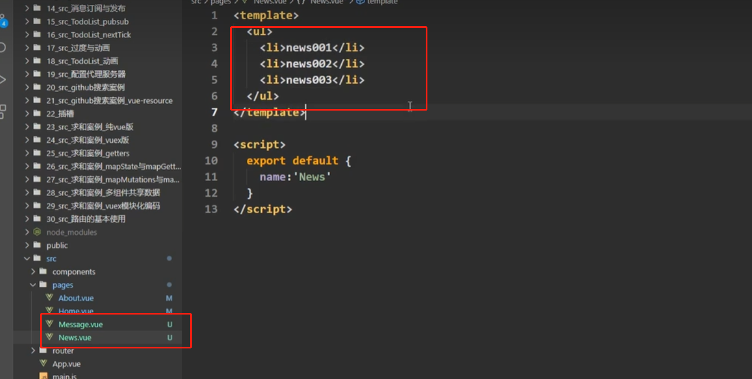Click the U status next to News.vue

[170, 338]
